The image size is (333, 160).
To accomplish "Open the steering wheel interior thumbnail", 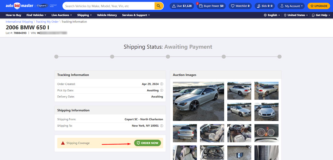I will tap(239, 133).
